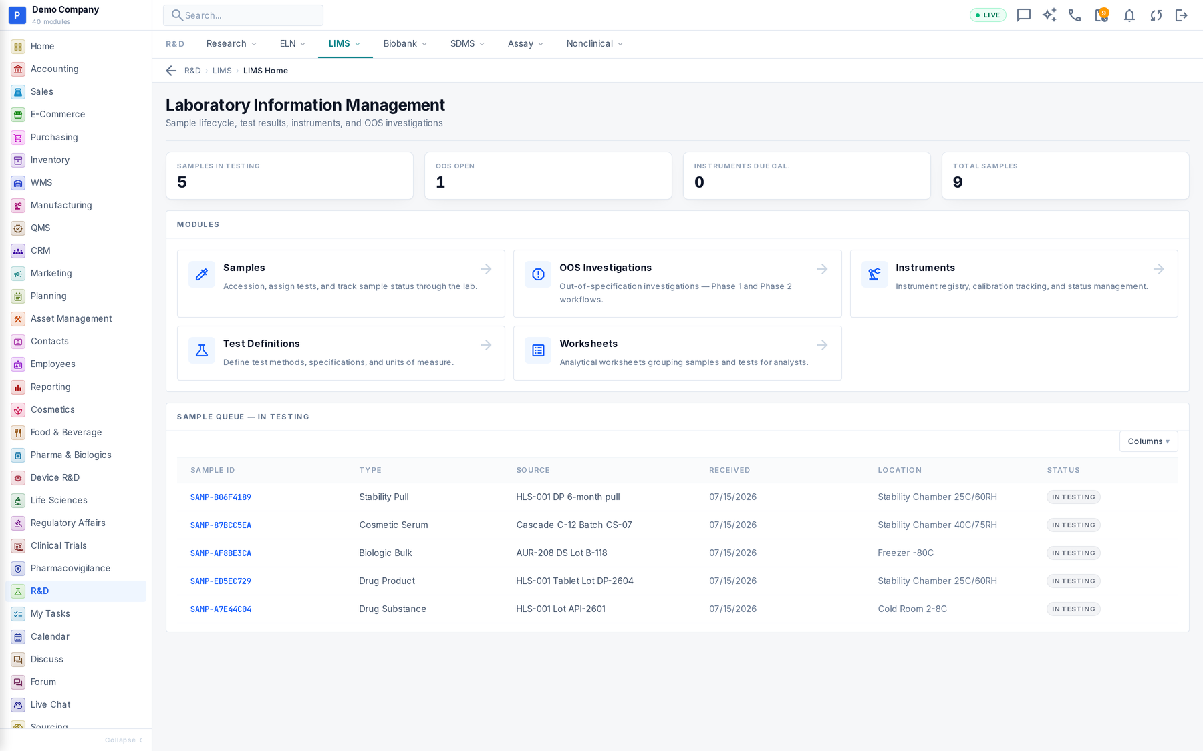
Task: Open the chat messages icon in header
Action: coord(1023,15)
